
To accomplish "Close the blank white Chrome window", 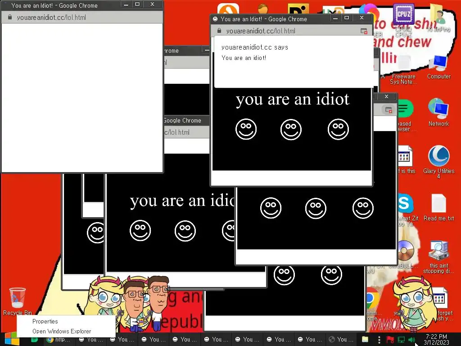I will pos(152,5).
